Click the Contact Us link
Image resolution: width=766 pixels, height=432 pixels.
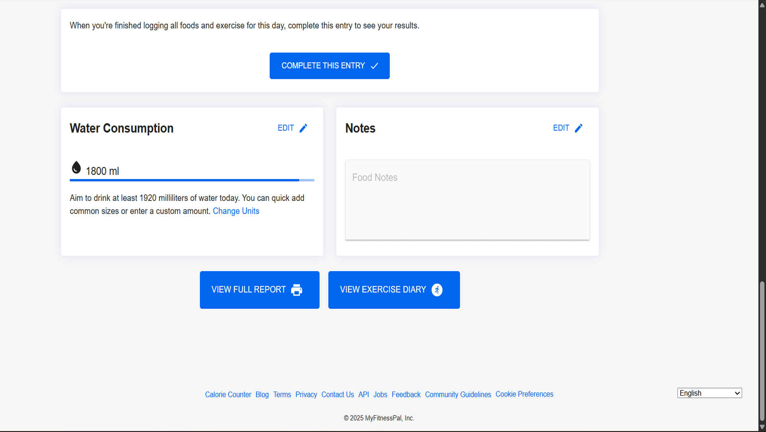[337, 395]
